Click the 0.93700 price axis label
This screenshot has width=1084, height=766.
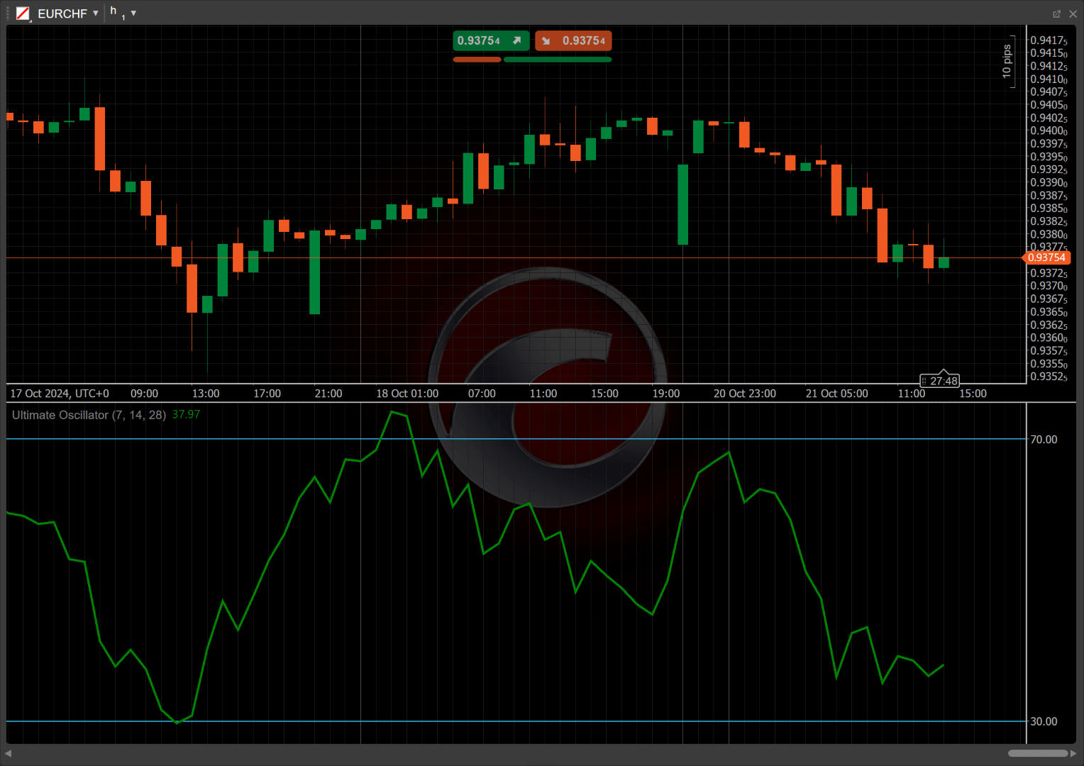coord(1049,287)
